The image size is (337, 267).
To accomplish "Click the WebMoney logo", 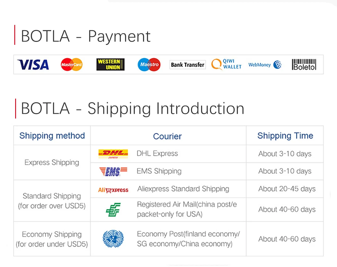I will pyautogui.click(x=265, y=65).
